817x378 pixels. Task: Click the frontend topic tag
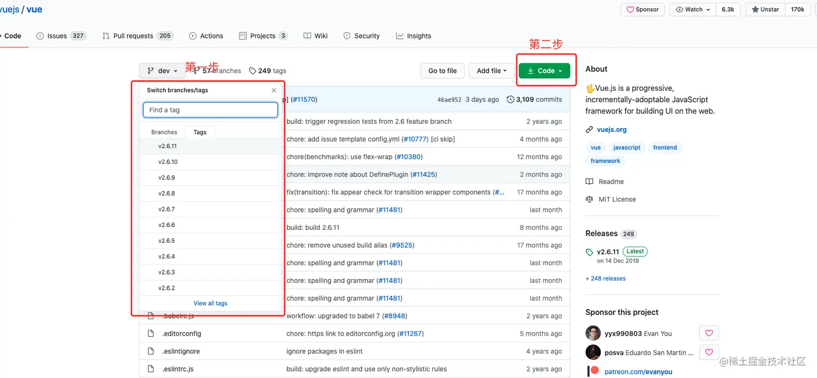665,148
